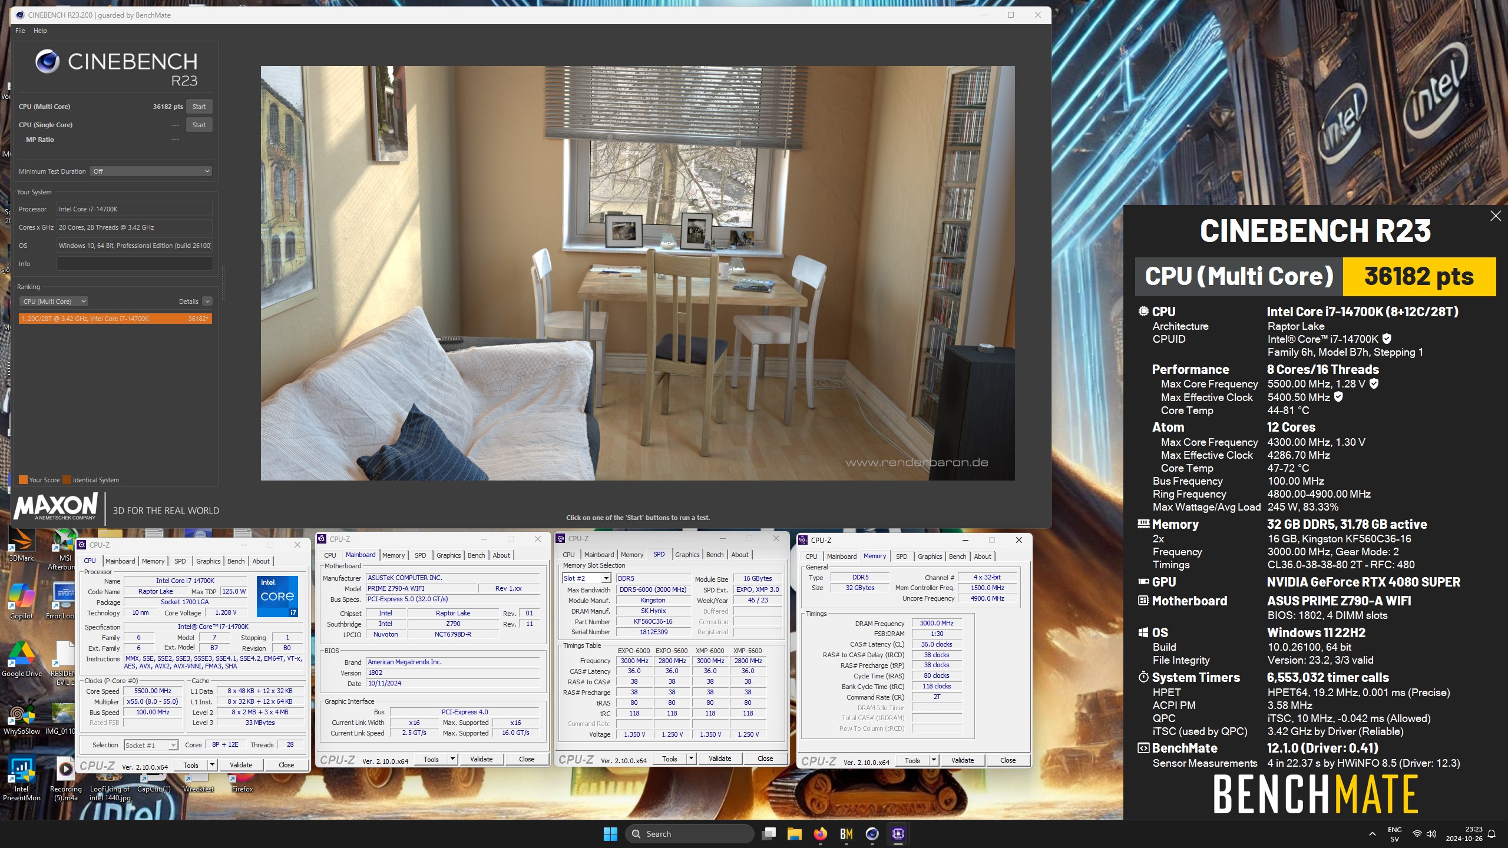Screen dimensions: 1508x848
Task: Open Tools arrow in CPU-Z SPD window
Action: [691, 758]
